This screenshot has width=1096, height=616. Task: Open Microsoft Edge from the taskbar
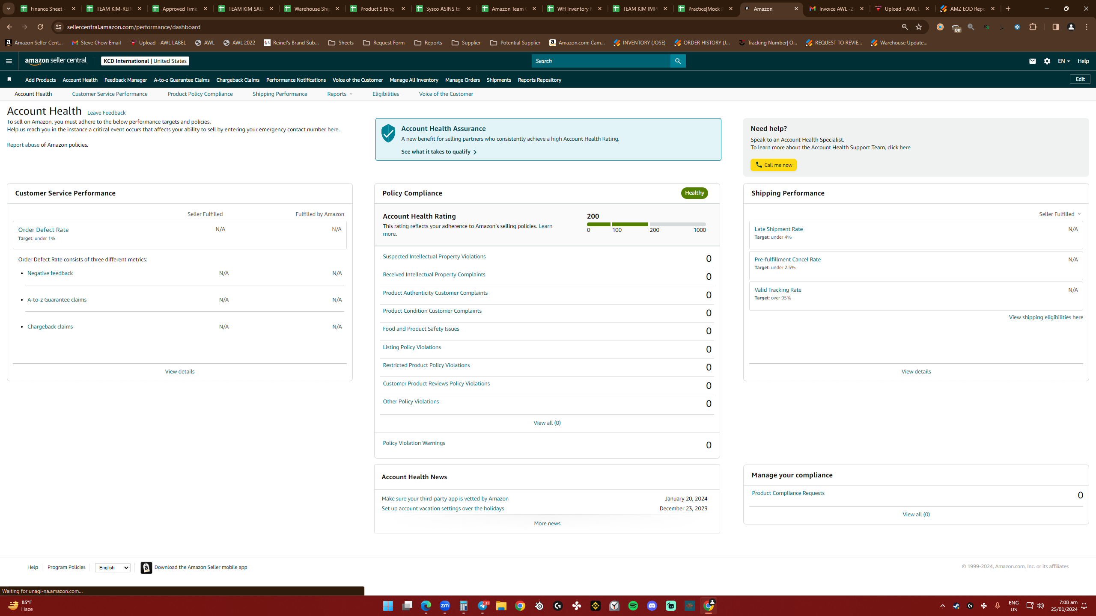pyautogui.click(x=426, y=606)
